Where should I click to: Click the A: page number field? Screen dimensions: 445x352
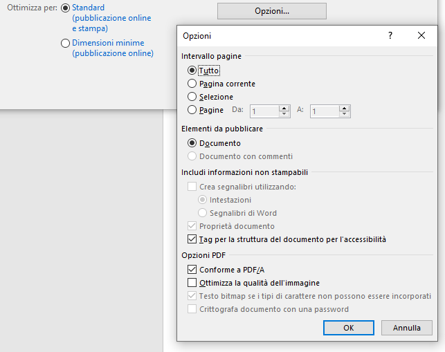[325, 111]
